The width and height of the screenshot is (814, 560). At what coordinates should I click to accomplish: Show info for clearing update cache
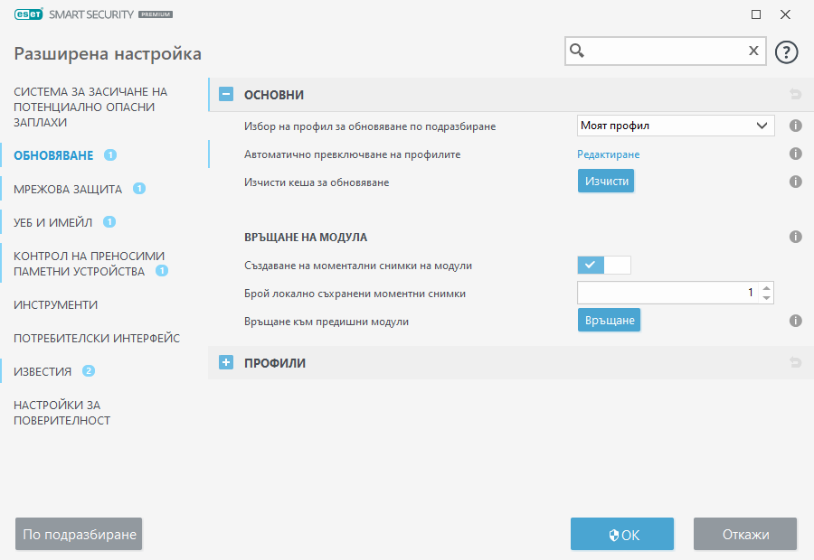[x=795, y=182]
